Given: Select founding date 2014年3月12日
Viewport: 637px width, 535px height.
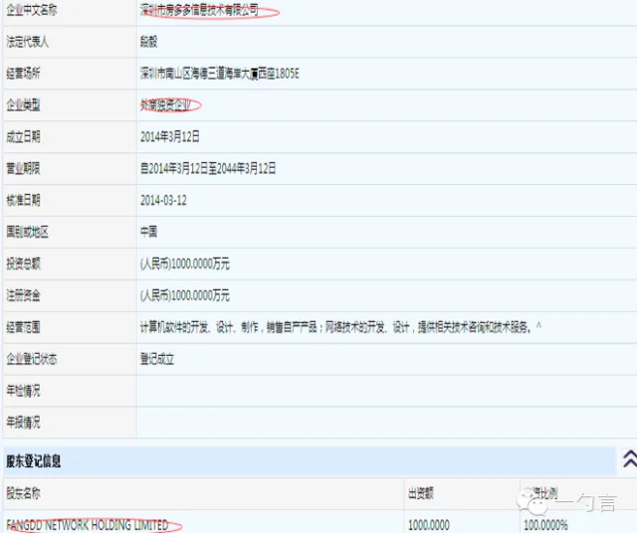Looking at the screenshot, I should (170, 137).
